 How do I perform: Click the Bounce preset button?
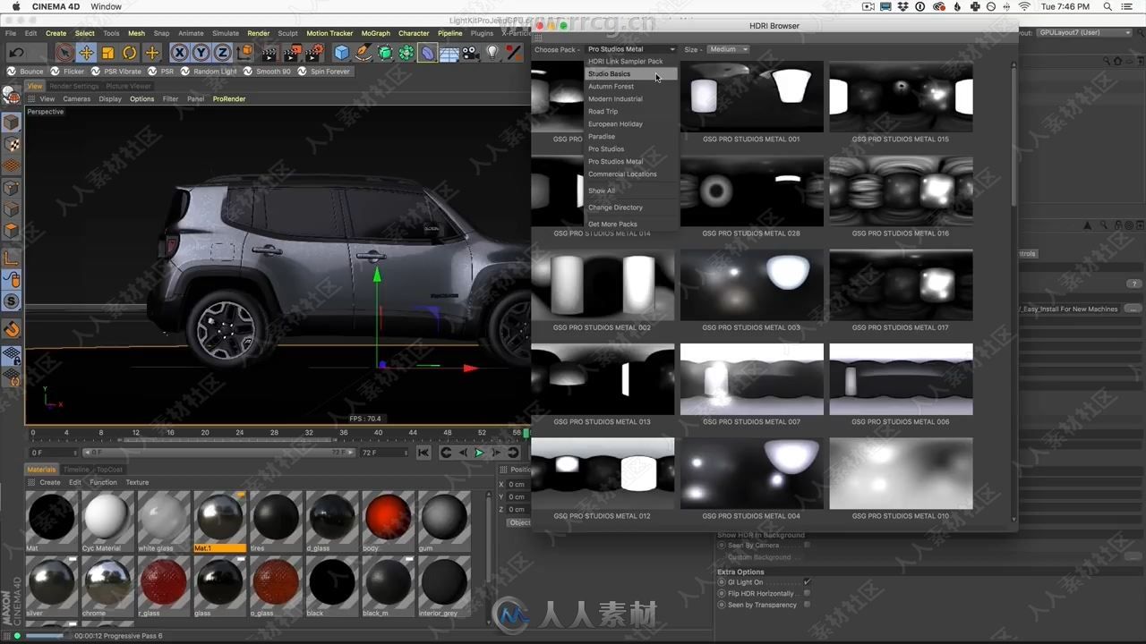click(25, 72)
